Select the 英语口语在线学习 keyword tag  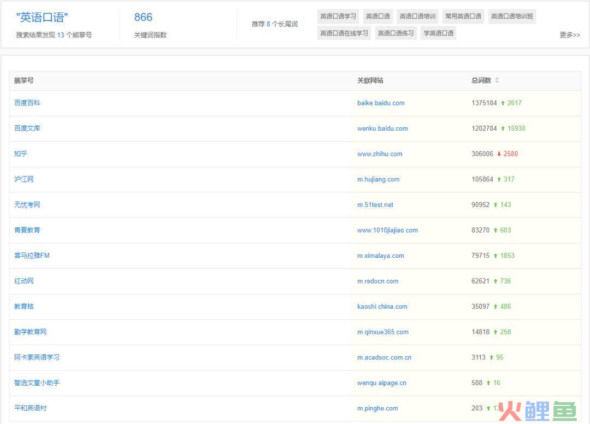coord(344,33)
